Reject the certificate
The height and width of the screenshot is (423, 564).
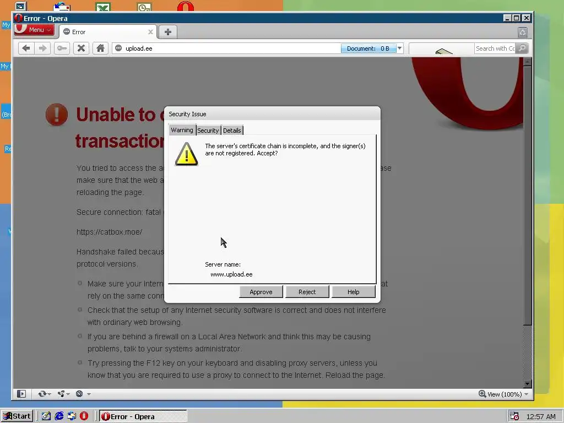tap(307, 292)
